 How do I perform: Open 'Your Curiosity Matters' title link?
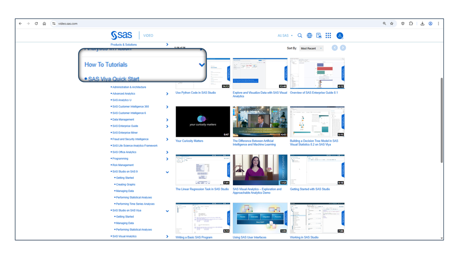189,141
